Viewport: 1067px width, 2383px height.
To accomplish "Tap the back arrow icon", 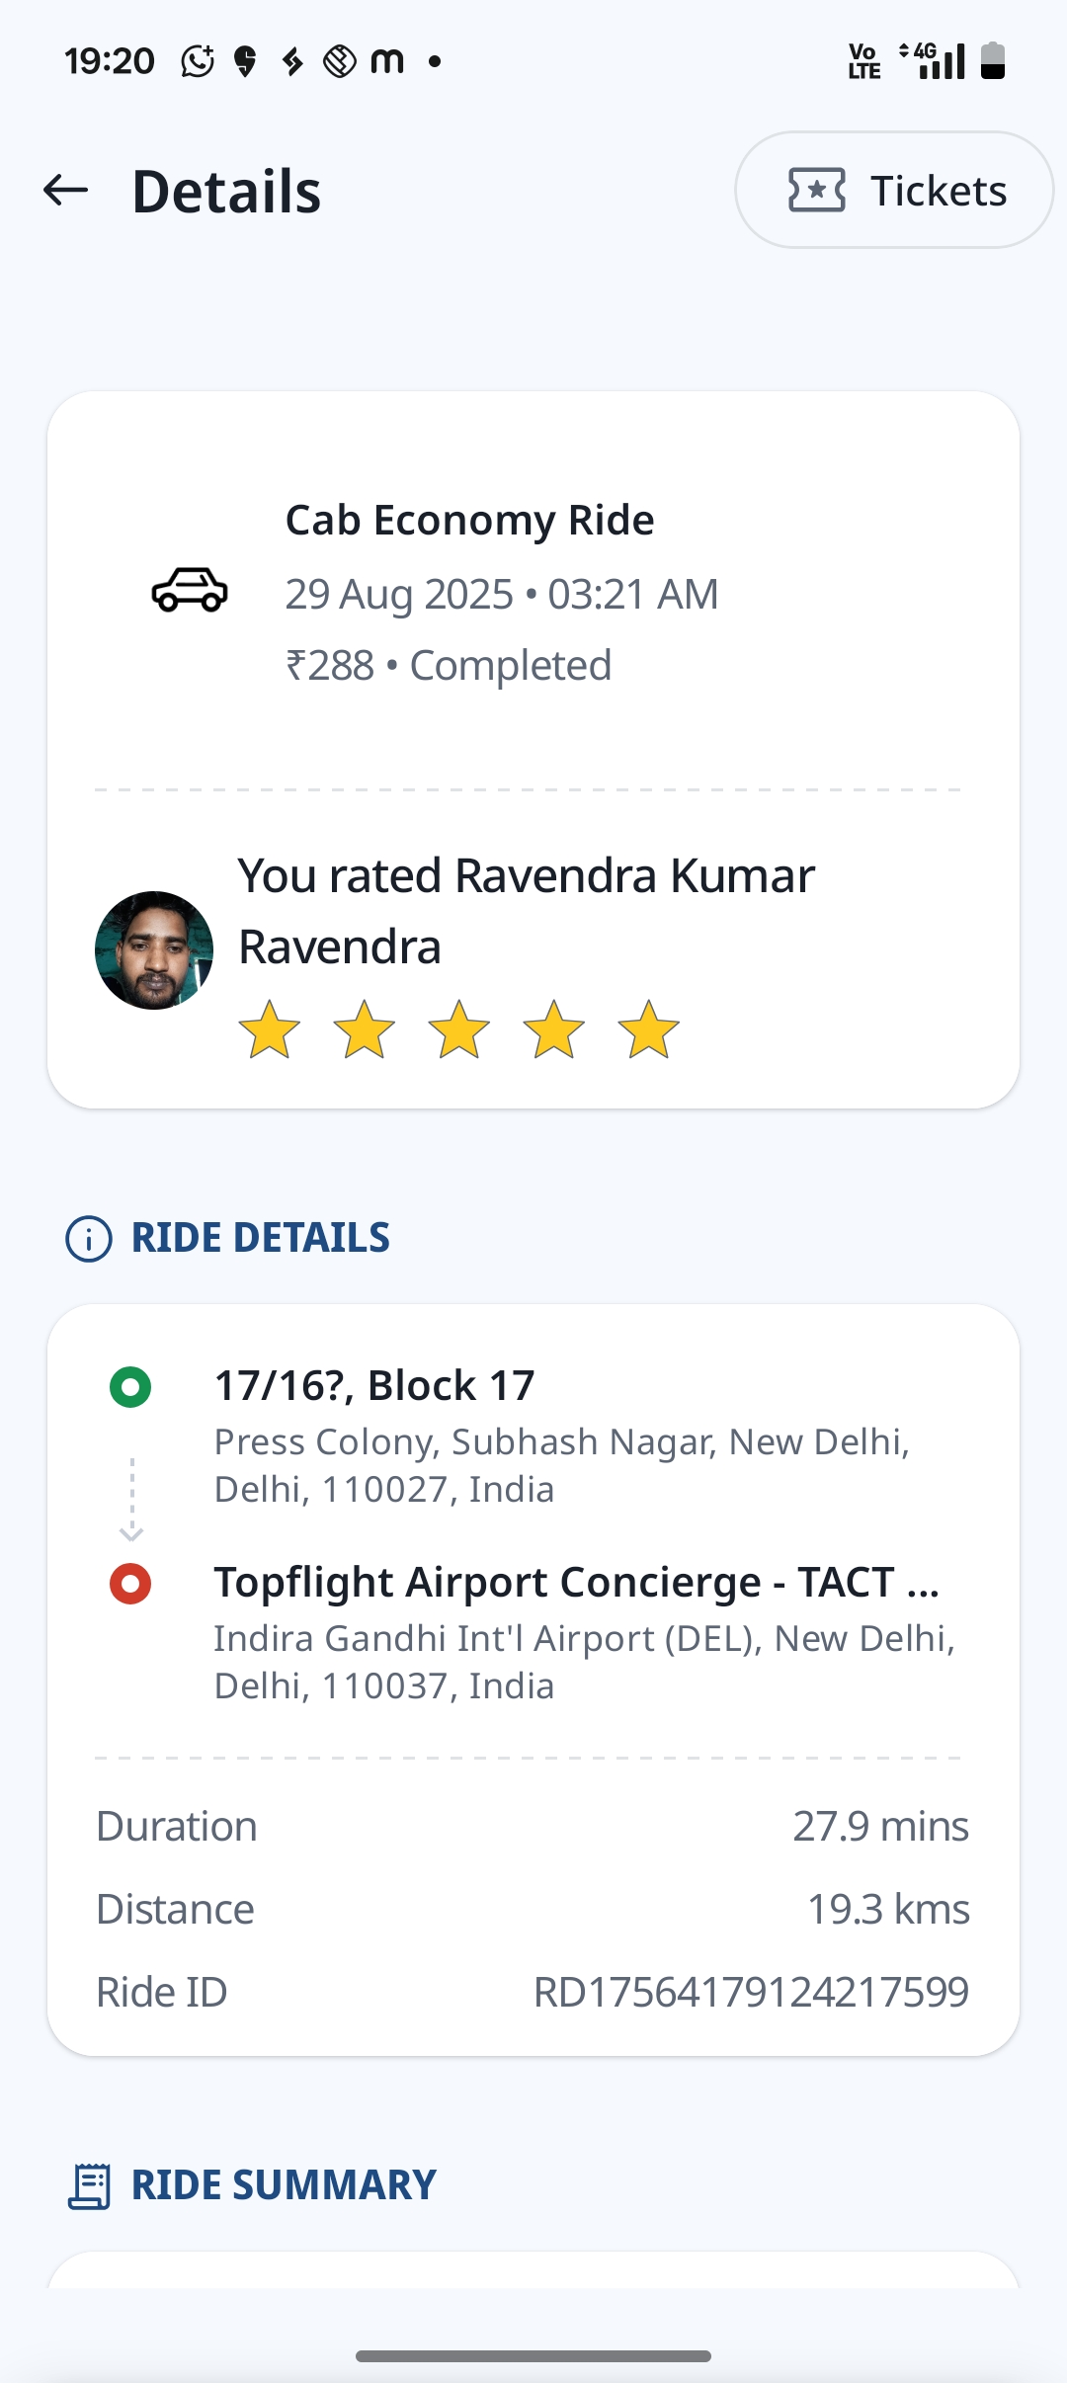I will tap(66, 190).
